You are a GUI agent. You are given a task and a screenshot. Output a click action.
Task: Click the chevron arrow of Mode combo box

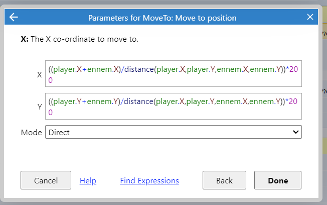[296, 132]
